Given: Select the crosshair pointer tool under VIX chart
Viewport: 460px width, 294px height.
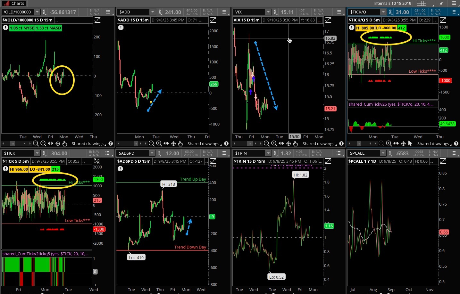Looking at the screenshot, I should (289, 143).
